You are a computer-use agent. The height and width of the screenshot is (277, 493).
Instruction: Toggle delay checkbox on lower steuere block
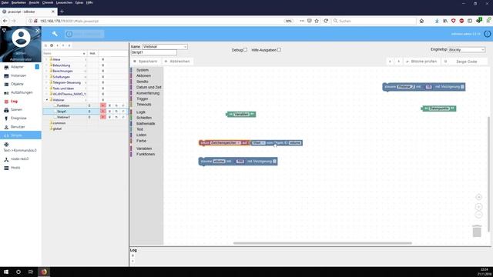tap(274, 162)
